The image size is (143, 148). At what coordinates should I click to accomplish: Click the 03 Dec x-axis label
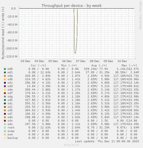pyautogui.click(x=26, y=61)
